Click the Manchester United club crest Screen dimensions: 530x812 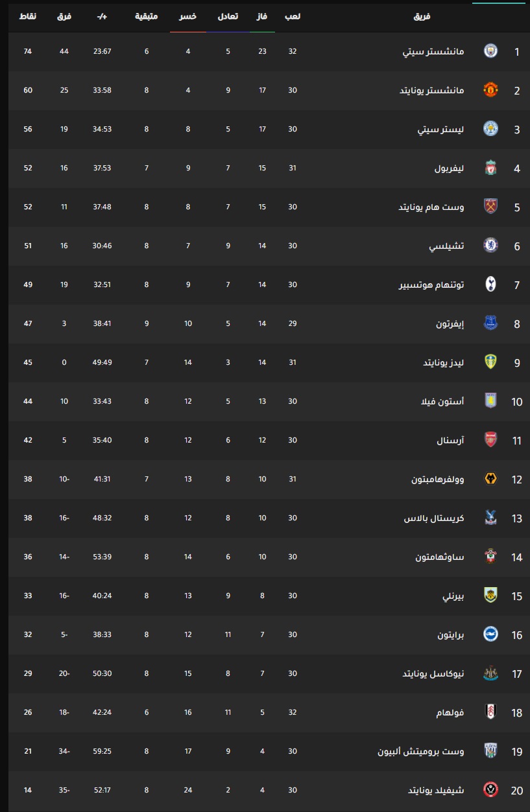tap(491, 90)
